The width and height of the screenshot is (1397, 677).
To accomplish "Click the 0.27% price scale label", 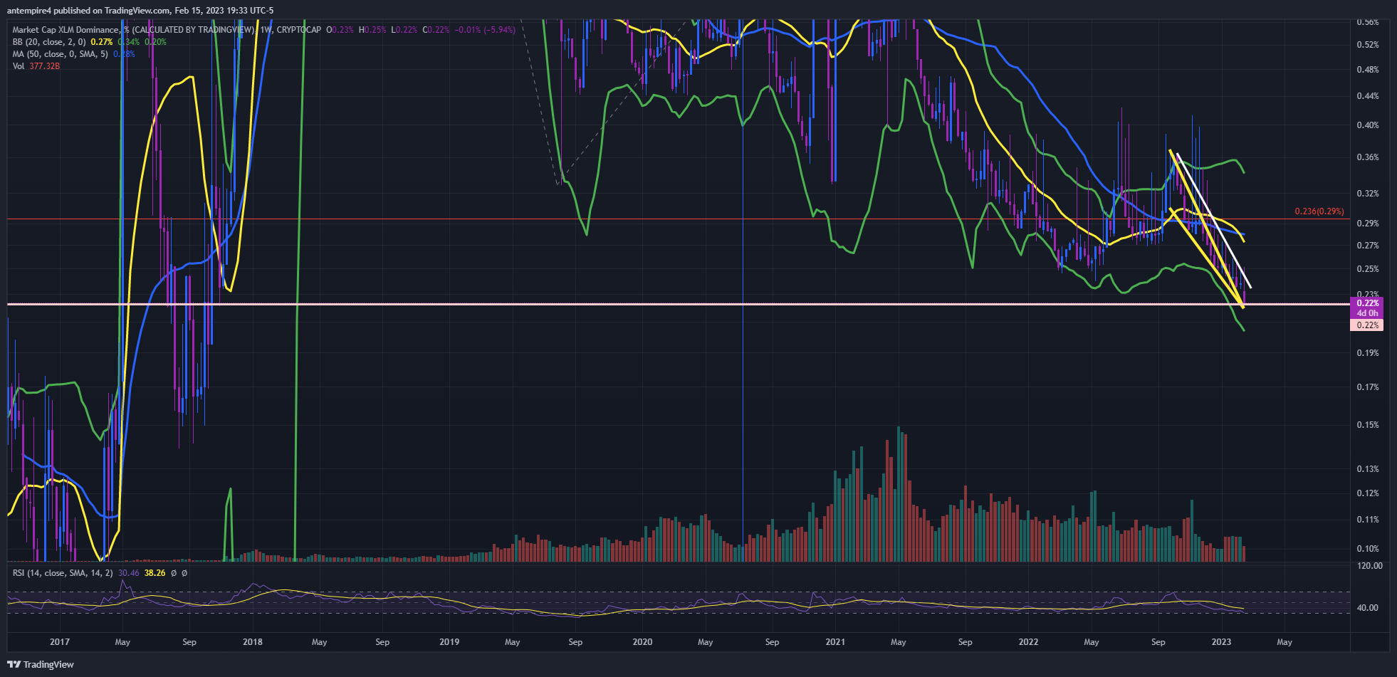I will pyautogui.click(x=1368, y=246).
